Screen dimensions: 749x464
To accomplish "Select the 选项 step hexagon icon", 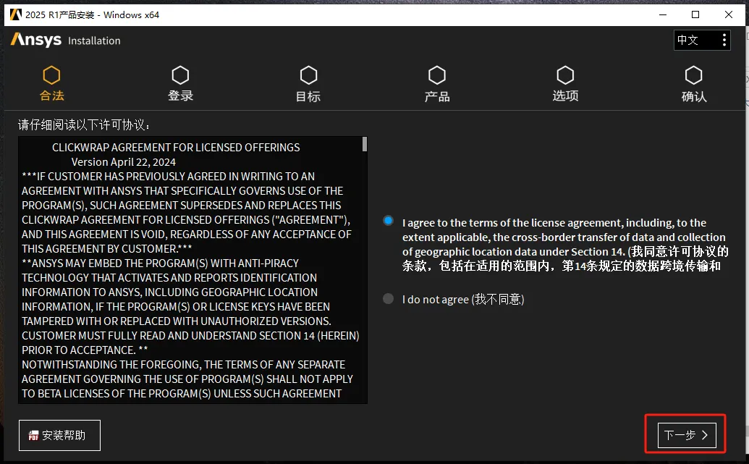I will coord(566,75).
